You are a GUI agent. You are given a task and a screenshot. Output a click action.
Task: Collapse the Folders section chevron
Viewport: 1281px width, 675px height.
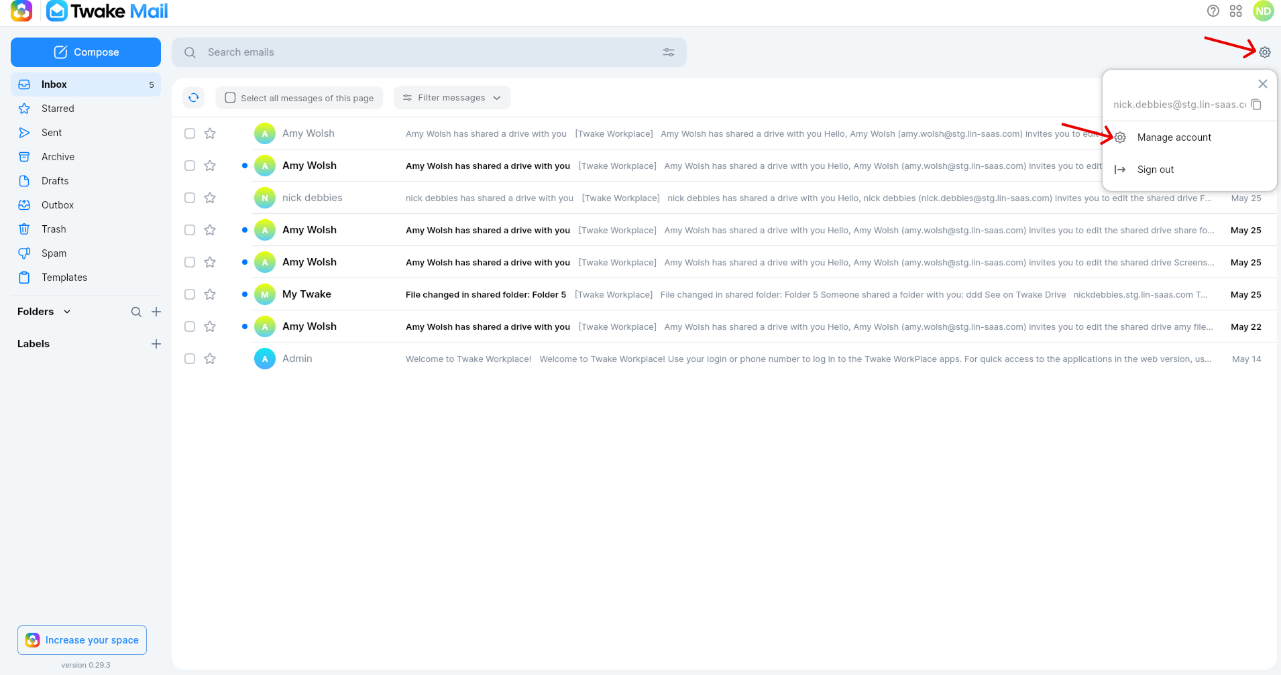pos(67,312)
